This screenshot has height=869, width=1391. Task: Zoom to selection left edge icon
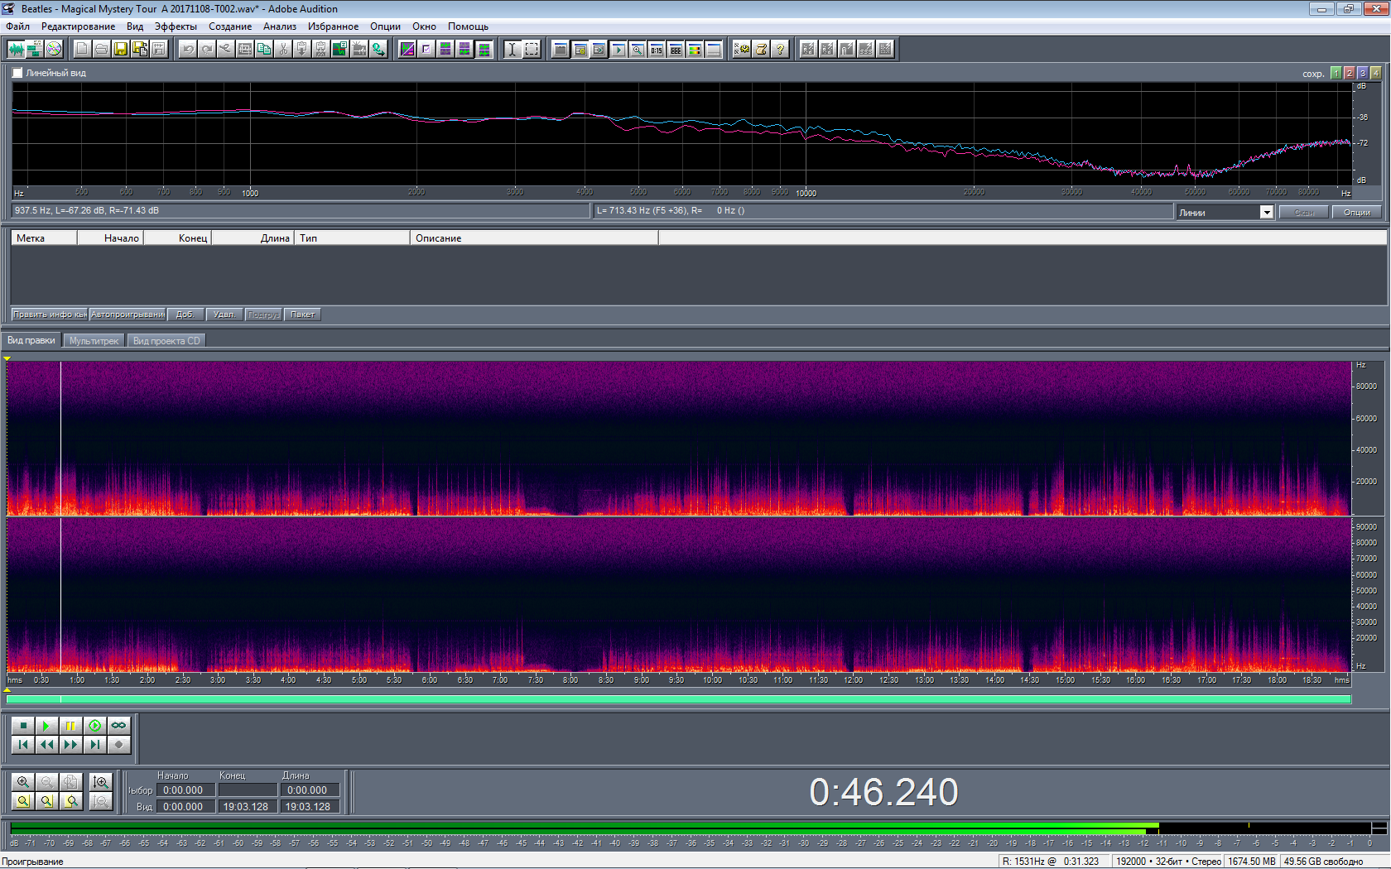tap(47, 801)
